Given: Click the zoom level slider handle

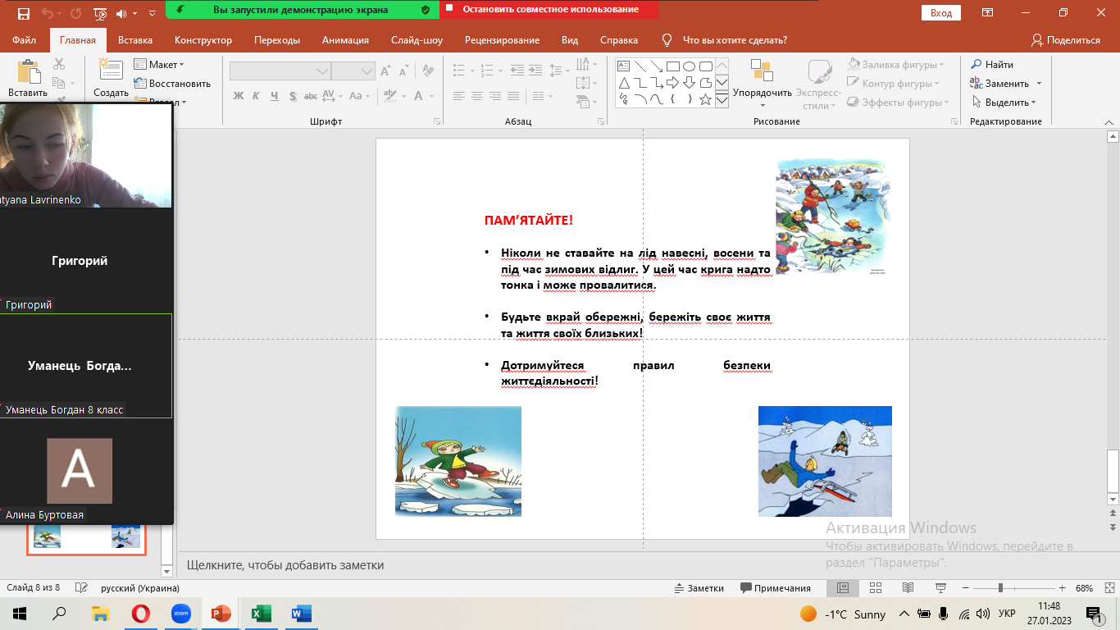Looking at the screenshot, I should [x=1000, y=588].
